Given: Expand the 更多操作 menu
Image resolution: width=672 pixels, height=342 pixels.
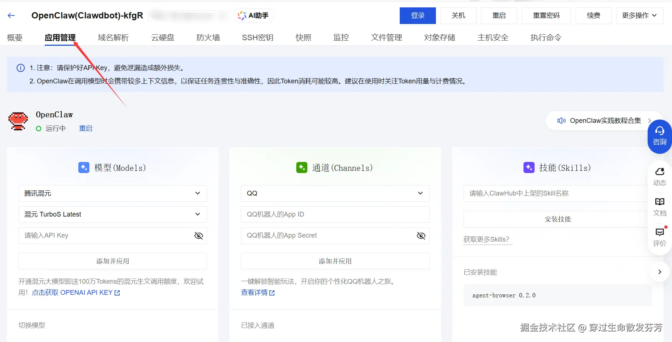Looking at the screenshot, I should coord(639,15).
